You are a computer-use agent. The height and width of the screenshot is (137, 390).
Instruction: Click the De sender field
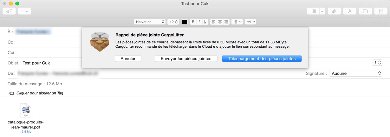(x=58, y=73)
